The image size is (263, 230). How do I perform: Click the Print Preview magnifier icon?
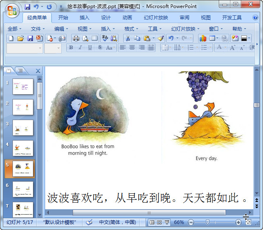pos(85,38)
